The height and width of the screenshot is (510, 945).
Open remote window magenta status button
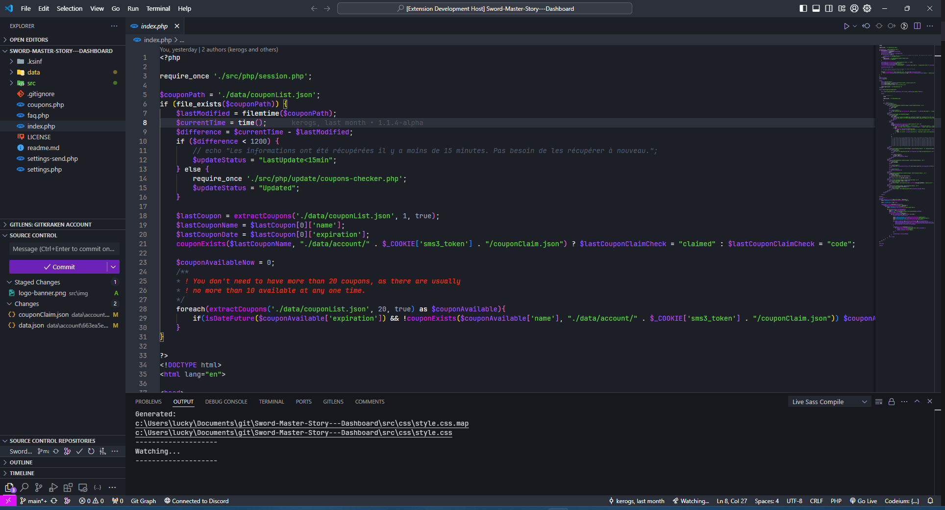[x=8, y=501]
